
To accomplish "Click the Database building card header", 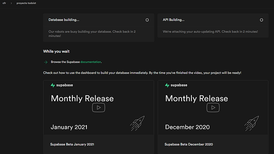I will 99,20.
